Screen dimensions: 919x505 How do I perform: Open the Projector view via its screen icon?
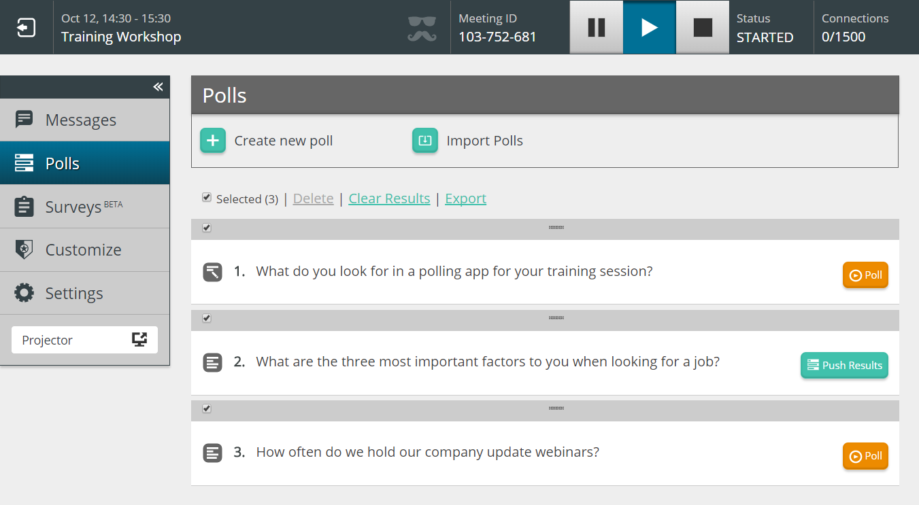click(x=139, y=339)
